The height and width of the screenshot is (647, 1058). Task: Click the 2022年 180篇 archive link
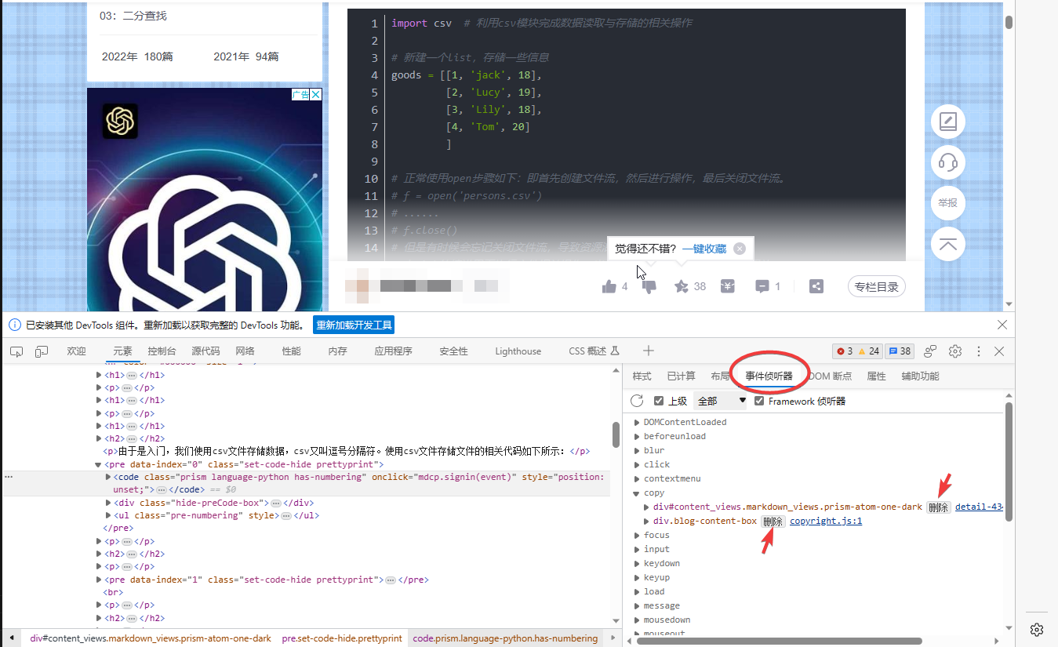point(137,56)
